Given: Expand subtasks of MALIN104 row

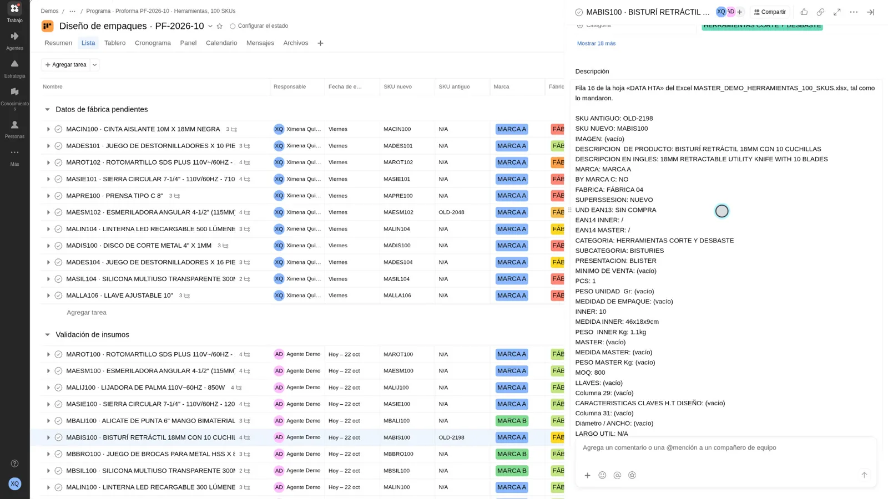Looking at the screenshot, I should 48,229.
